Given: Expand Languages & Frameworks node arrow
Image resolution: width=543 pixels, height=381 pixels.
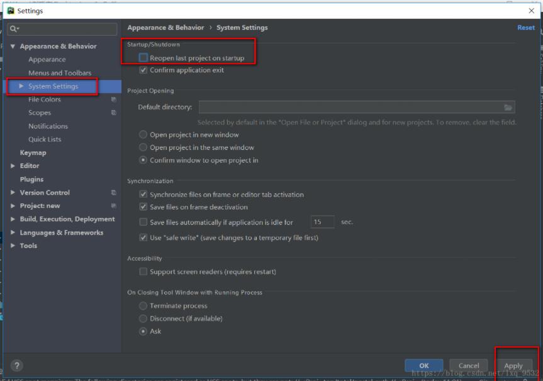Looking at the screenshot, I should point(13,232).
